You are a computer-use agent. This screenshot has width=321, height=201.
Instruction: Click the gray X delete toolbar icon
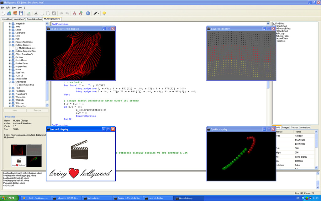click(x=54, y=13)
